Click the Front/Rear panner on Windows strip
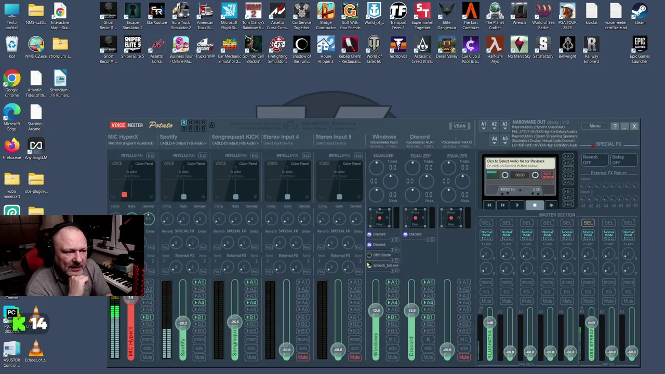 click(380, 218)
